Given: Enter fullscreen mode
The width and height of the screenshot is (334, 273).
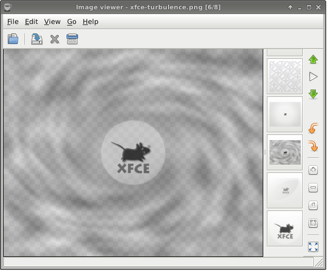Looking at the screenshot, I should pos(313,247).
